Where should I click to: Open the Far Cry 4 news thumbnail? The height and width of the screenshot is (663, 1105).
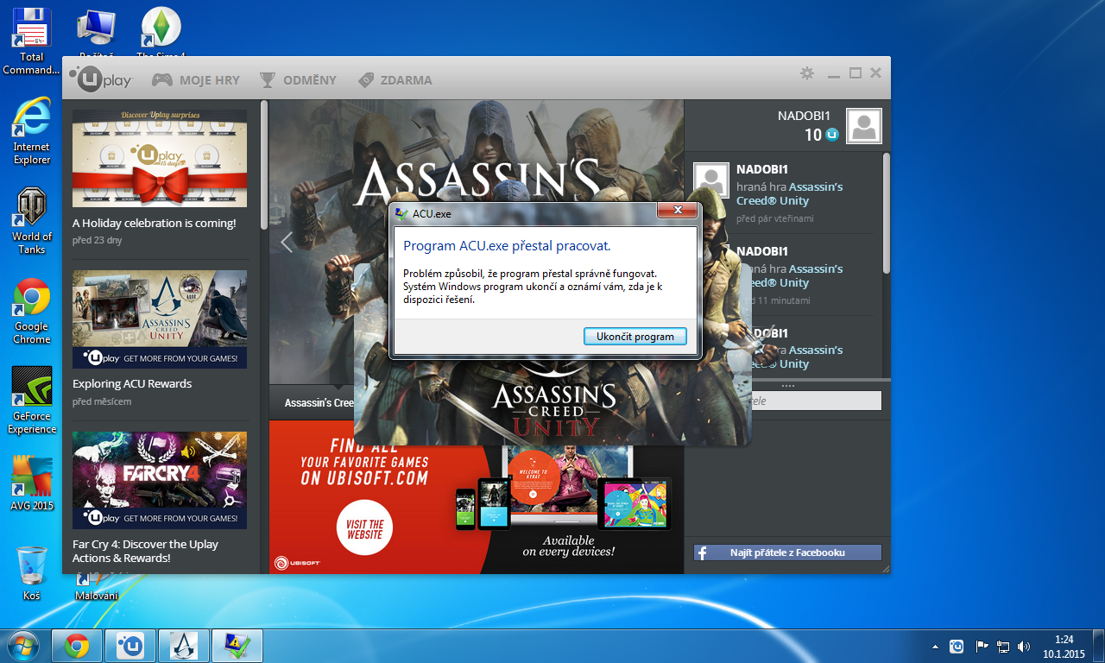[x=160, y=479]
